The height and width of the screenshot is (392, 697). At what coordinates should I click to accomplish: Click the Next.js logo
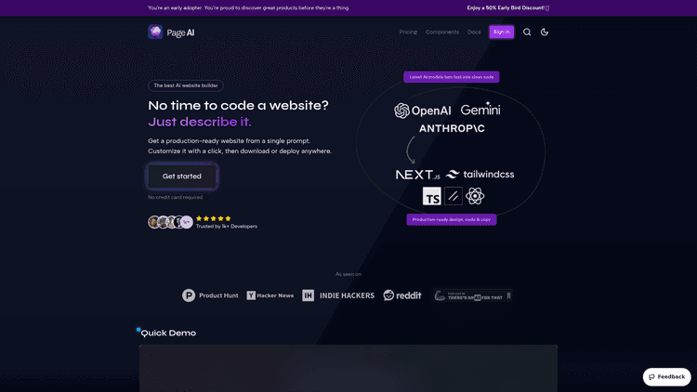(418, 175)
